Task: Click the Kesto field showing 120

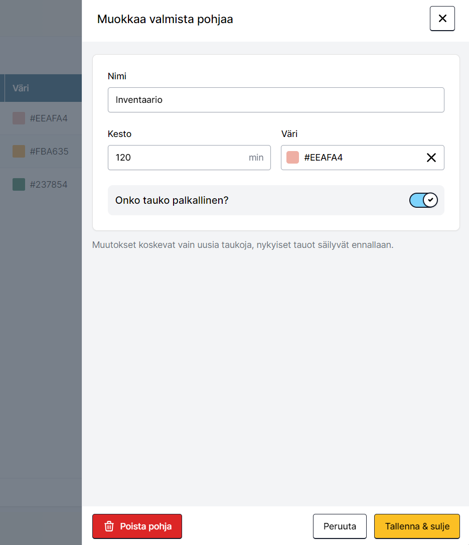Action: pos(181,158)
